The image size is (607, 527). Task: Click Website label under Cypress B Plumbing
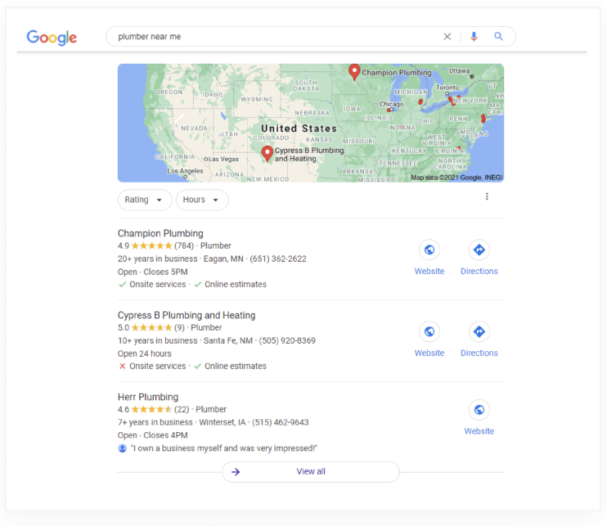point(429,353)
